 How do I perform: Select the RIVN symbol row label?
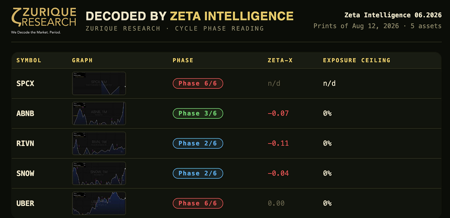(x=25, y=143)
